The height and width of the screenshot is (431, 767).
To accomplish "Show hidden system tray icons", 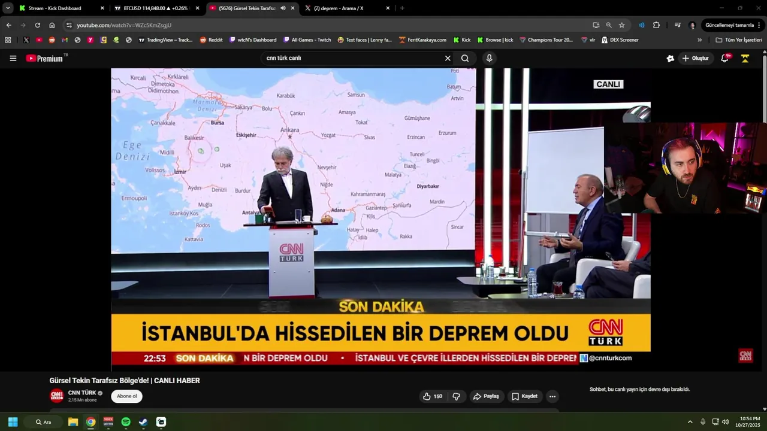I will 690,422.
